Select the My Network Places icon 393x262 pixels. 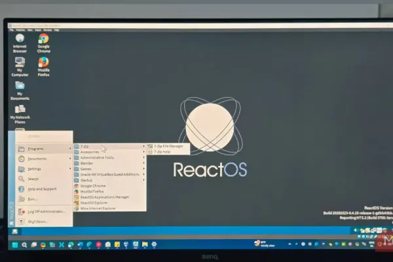(20, 115)
